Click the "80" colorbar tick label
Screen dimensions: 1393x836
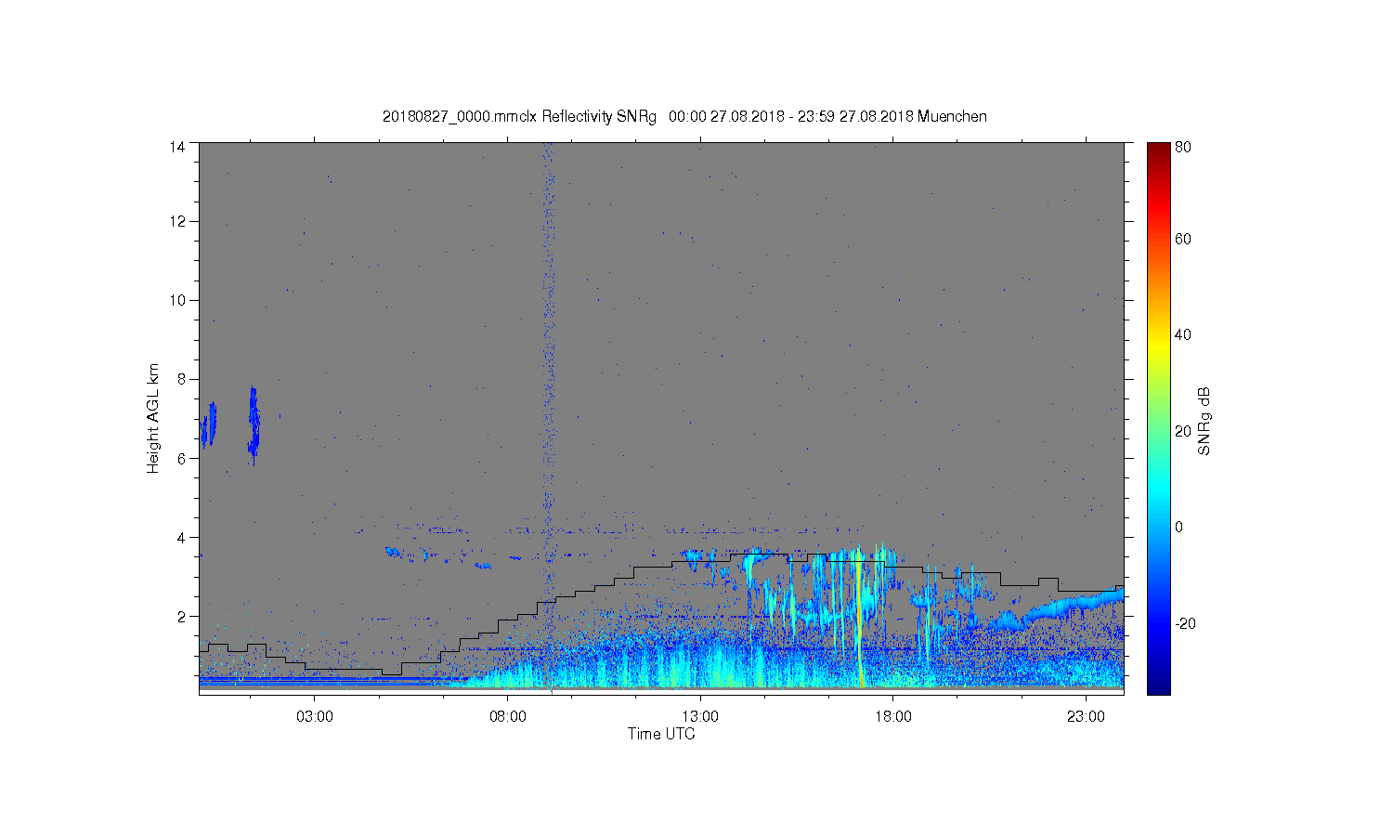pos(1183,147)
